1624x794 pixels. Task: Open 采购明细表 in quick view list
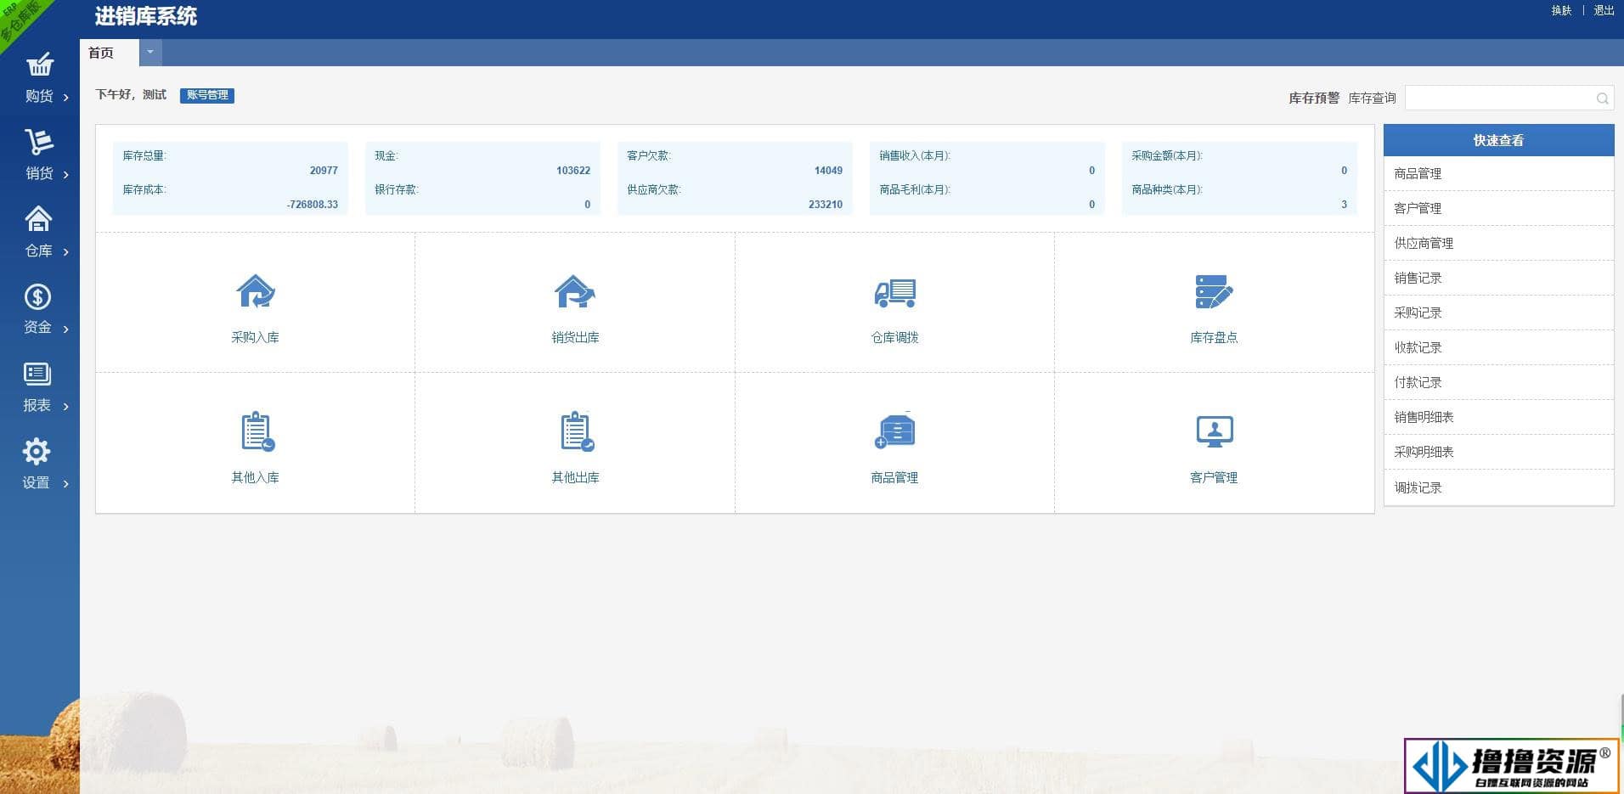(1498, 452)
